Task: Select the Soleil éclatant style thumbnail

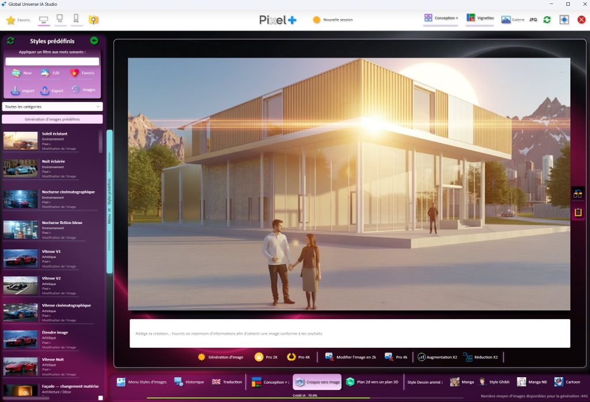Action: click(x=20, y=141)
